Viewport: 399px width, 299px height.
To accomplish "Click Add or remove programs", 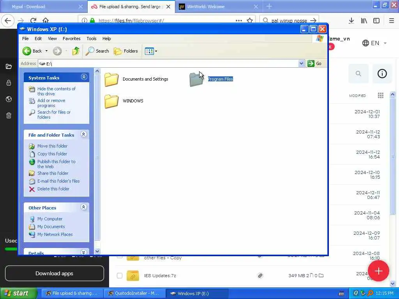I will click(51, 103).
